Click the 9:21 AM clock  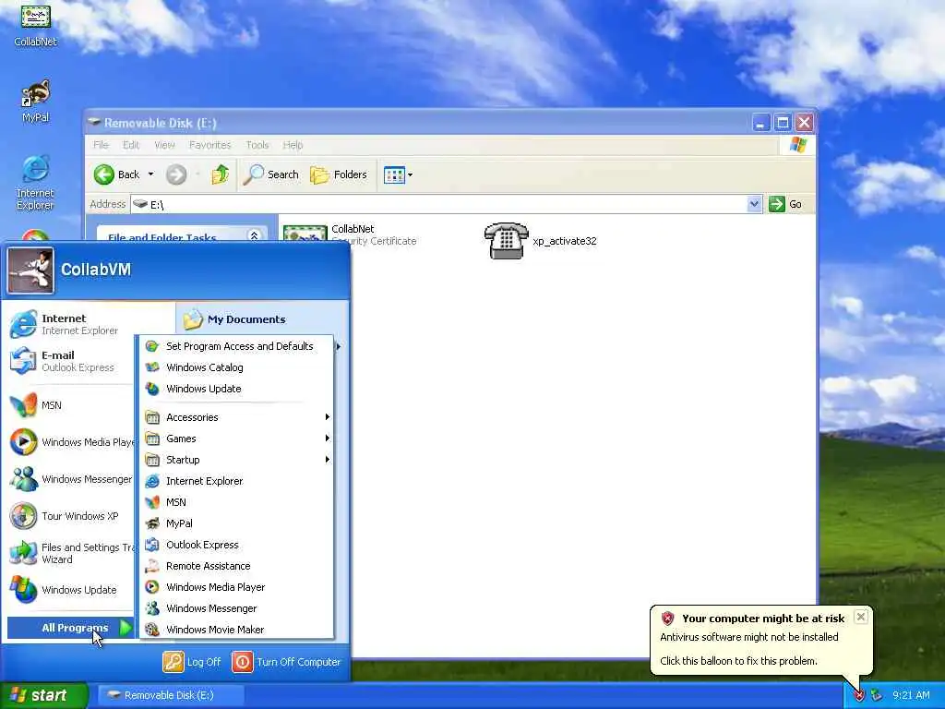pos(911,695)
